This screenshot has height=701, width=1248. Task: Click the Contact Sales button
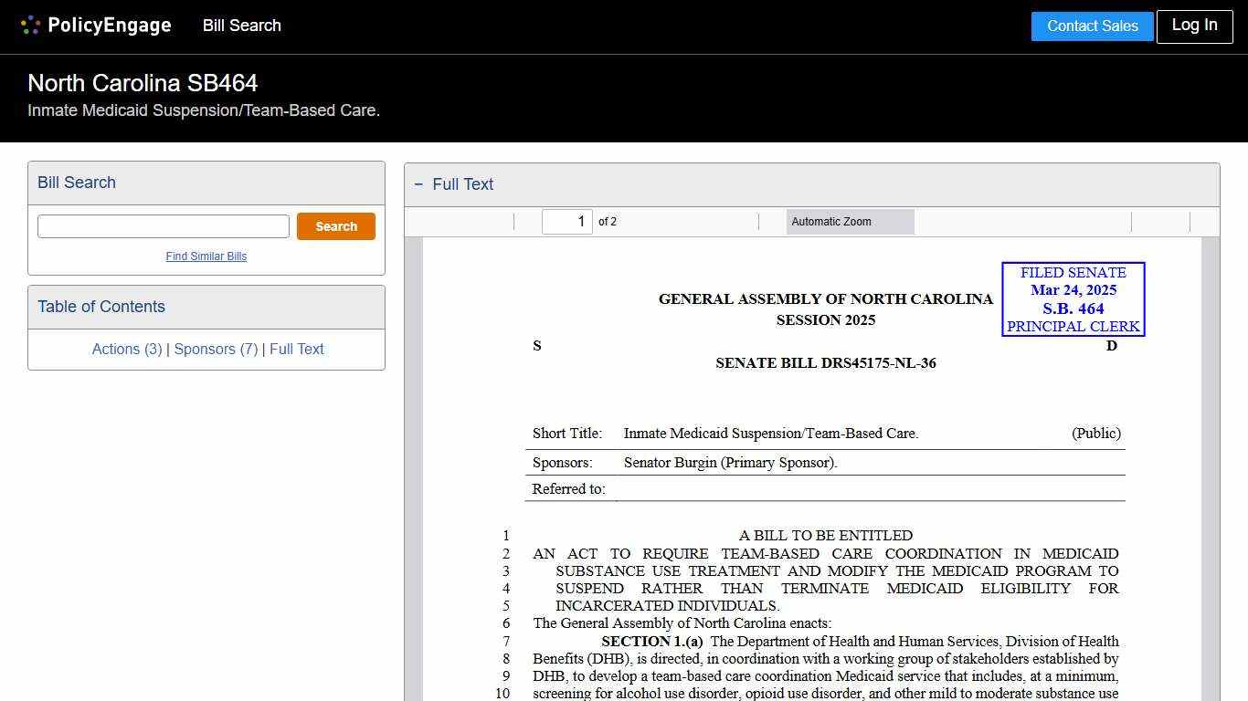1092,26
